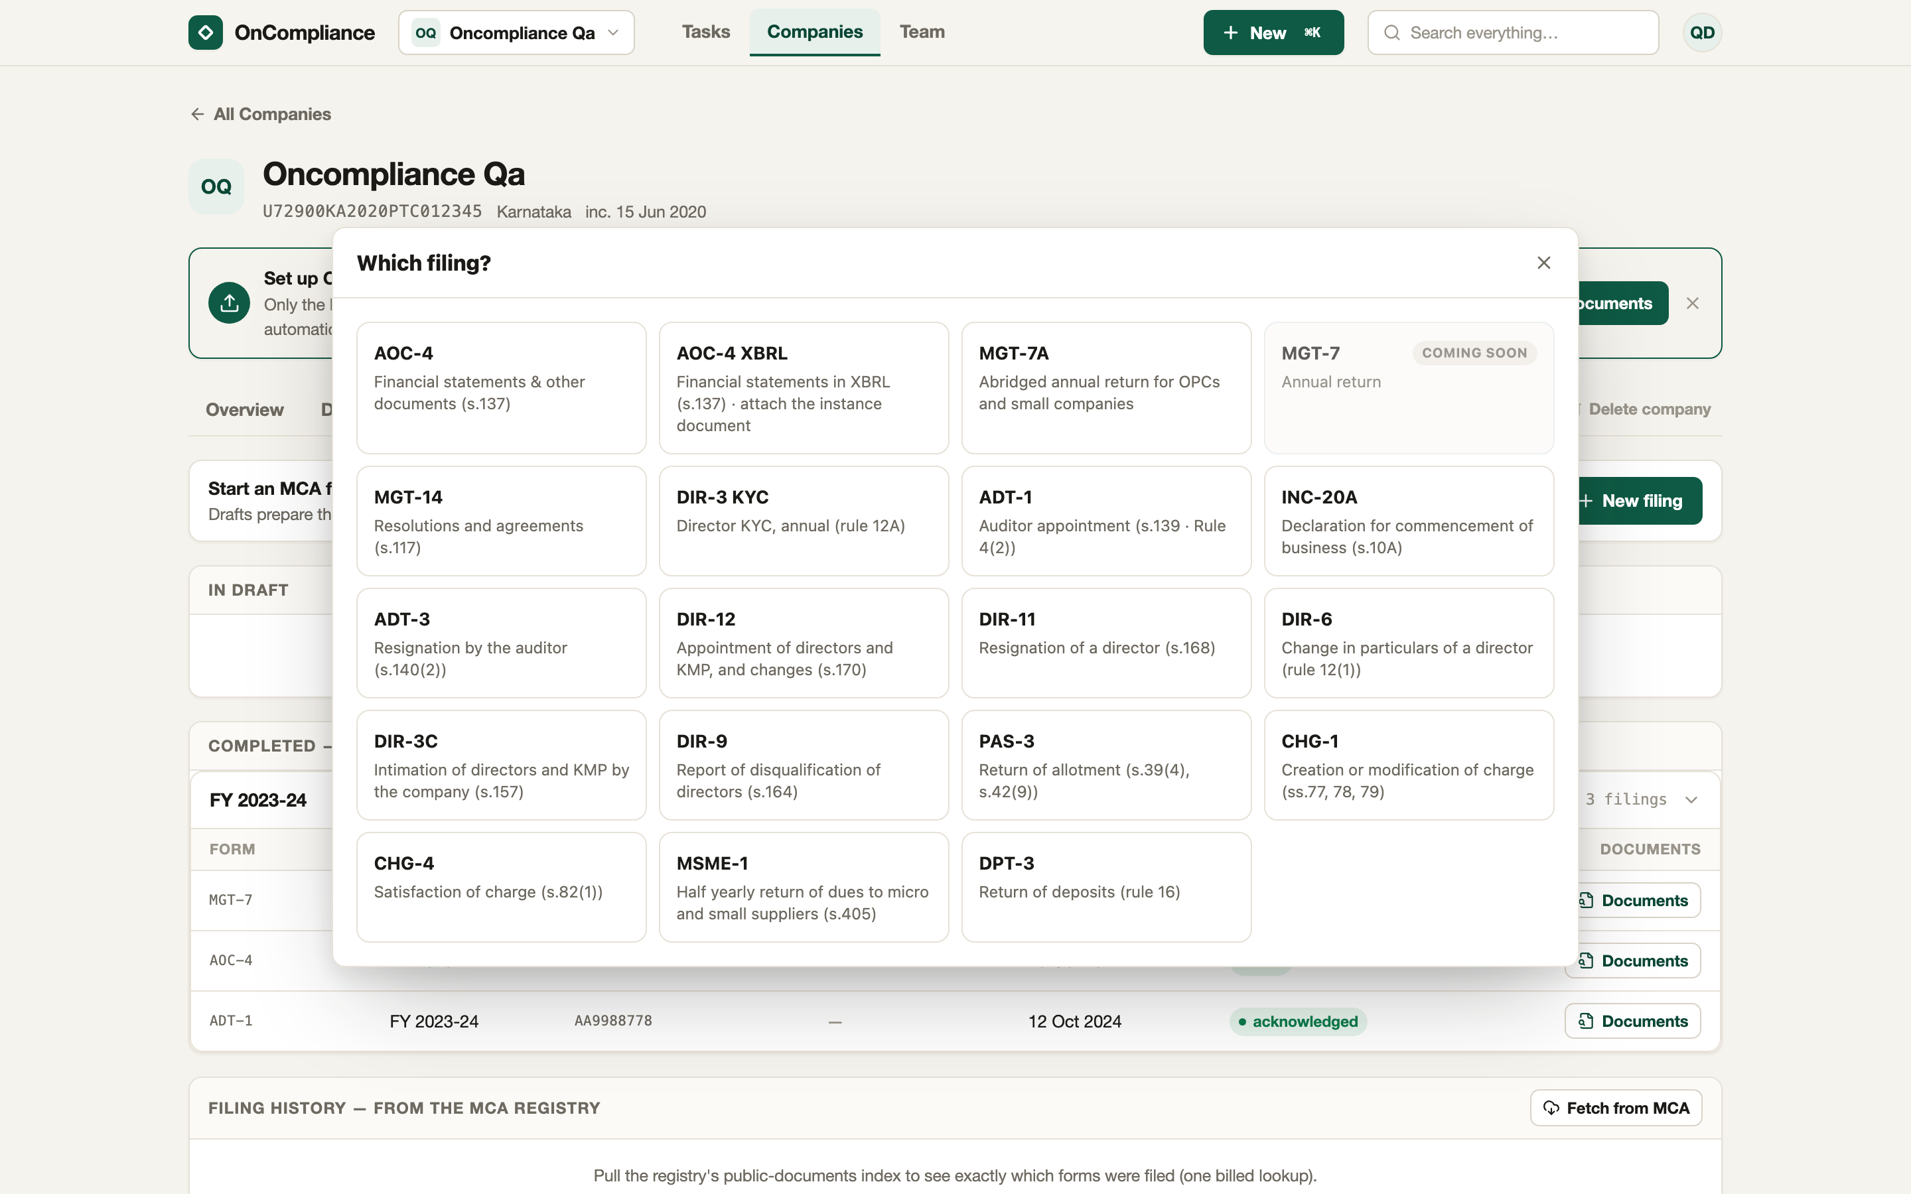This screenshot has width=1911, height=1194.
Task: Click the cloud icon on Fetch from MCA
Action: (x=1551, y=1108)
